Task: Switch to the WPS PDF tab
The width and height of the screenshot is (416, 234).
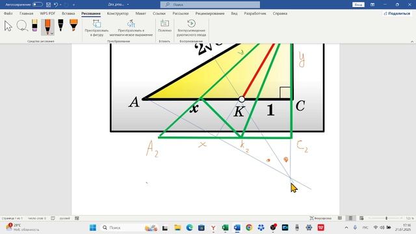Action: (47, 13)
